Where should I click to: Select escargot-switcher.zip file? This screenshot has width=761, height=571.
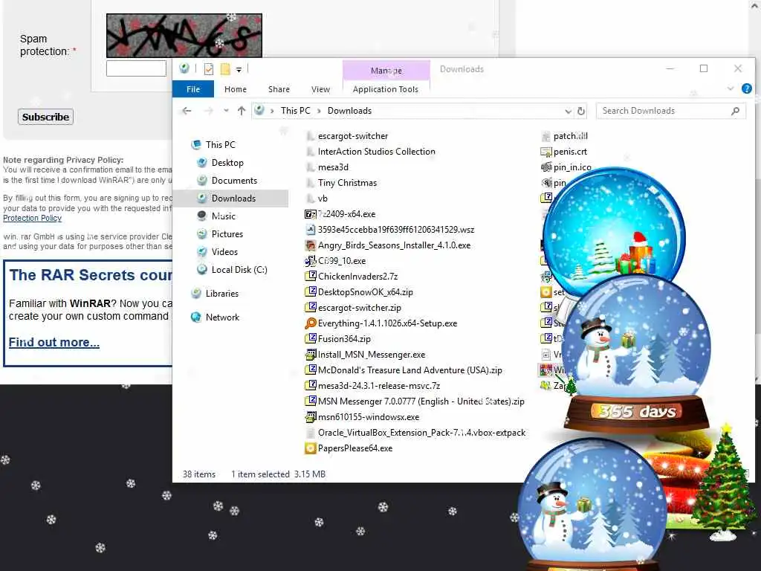point(353,308)
